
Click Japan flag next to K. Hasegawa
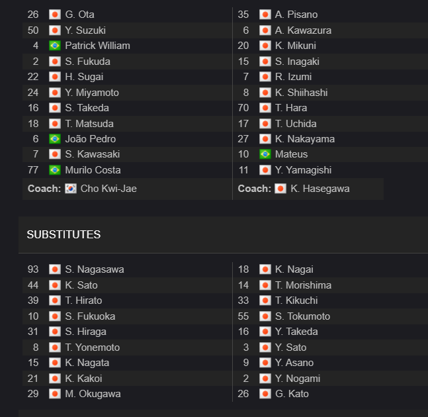(280, 189)
